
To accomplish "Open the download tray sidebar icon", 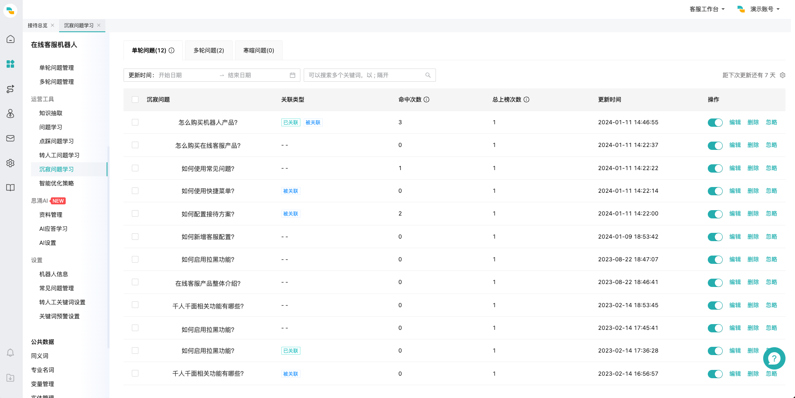I will (10, 378).
